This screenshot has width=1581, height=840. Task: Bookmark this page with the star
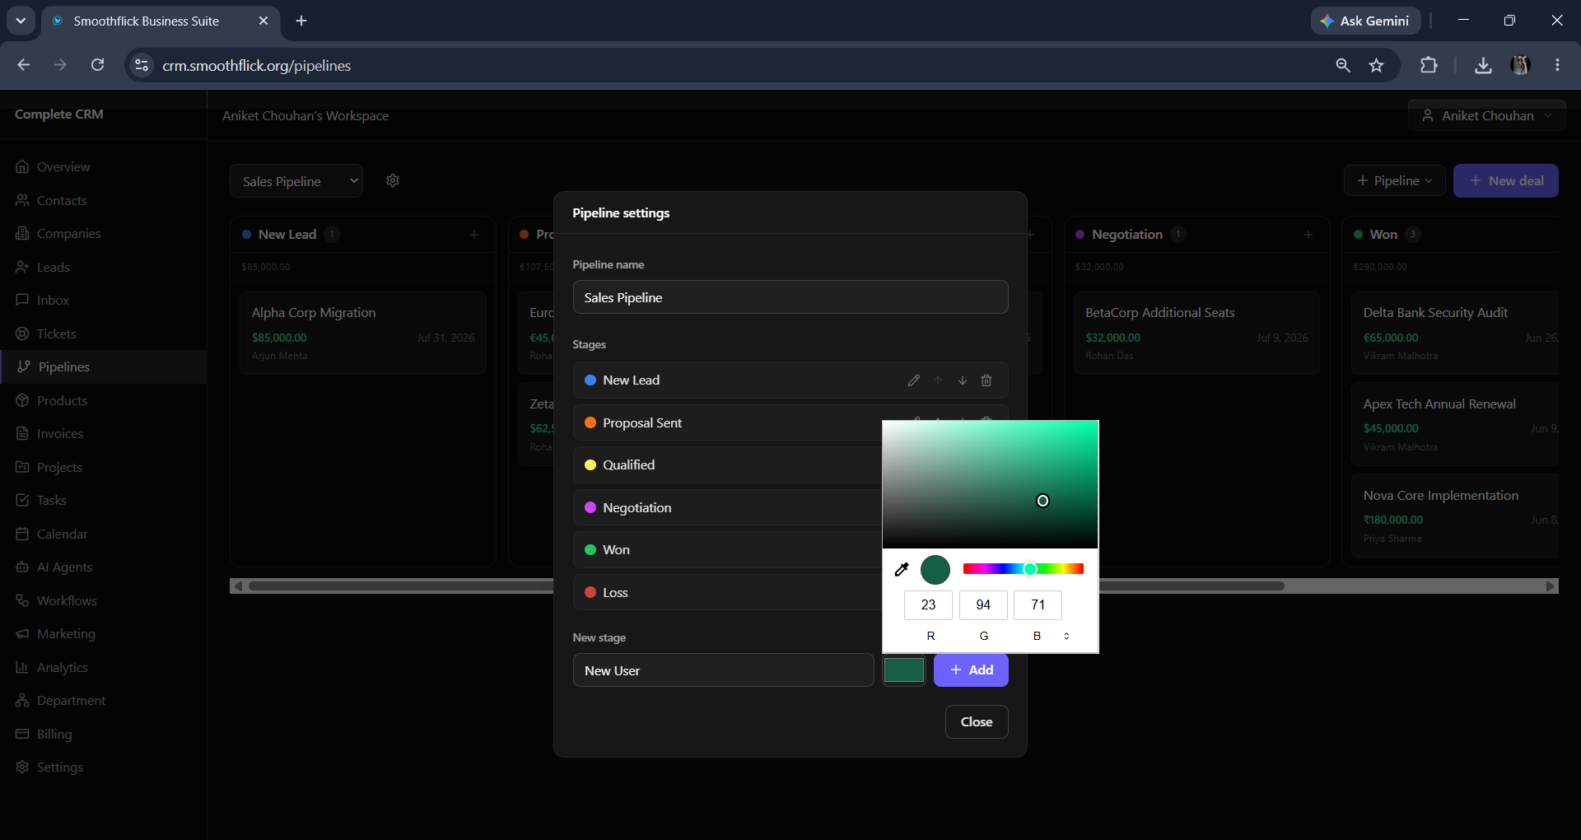[x=1376, y=65]
